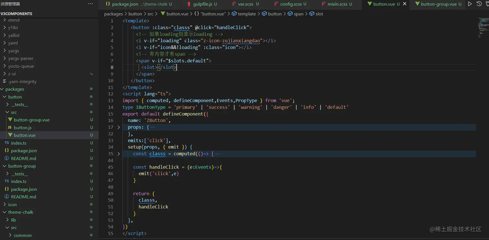The width and height of the screenshot is (489, 240).
Task: Click line number 45 in the gutter
Action: pyautogui.click(x=111, y=167)
